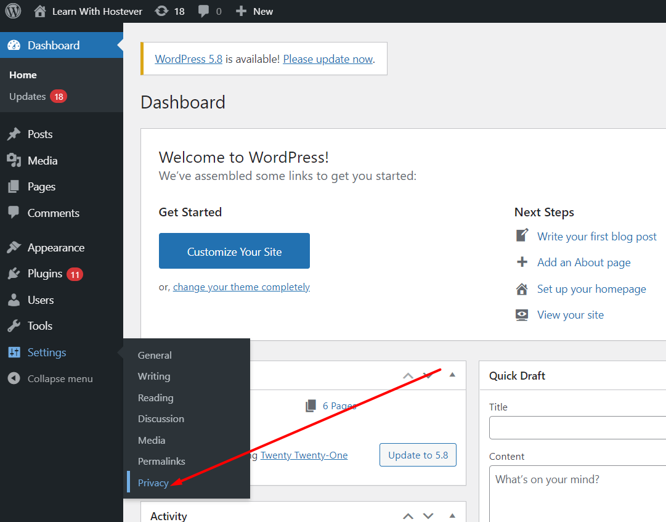Click the Dashboard gauge icon in sidebar
The width and height of the screenshot is (666, 522).
14,46
